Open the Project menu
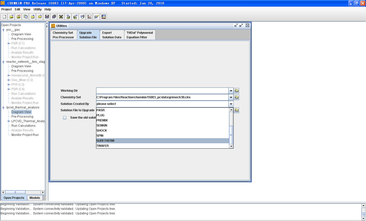This screenshot has height=221, width=366. point(7,9)
